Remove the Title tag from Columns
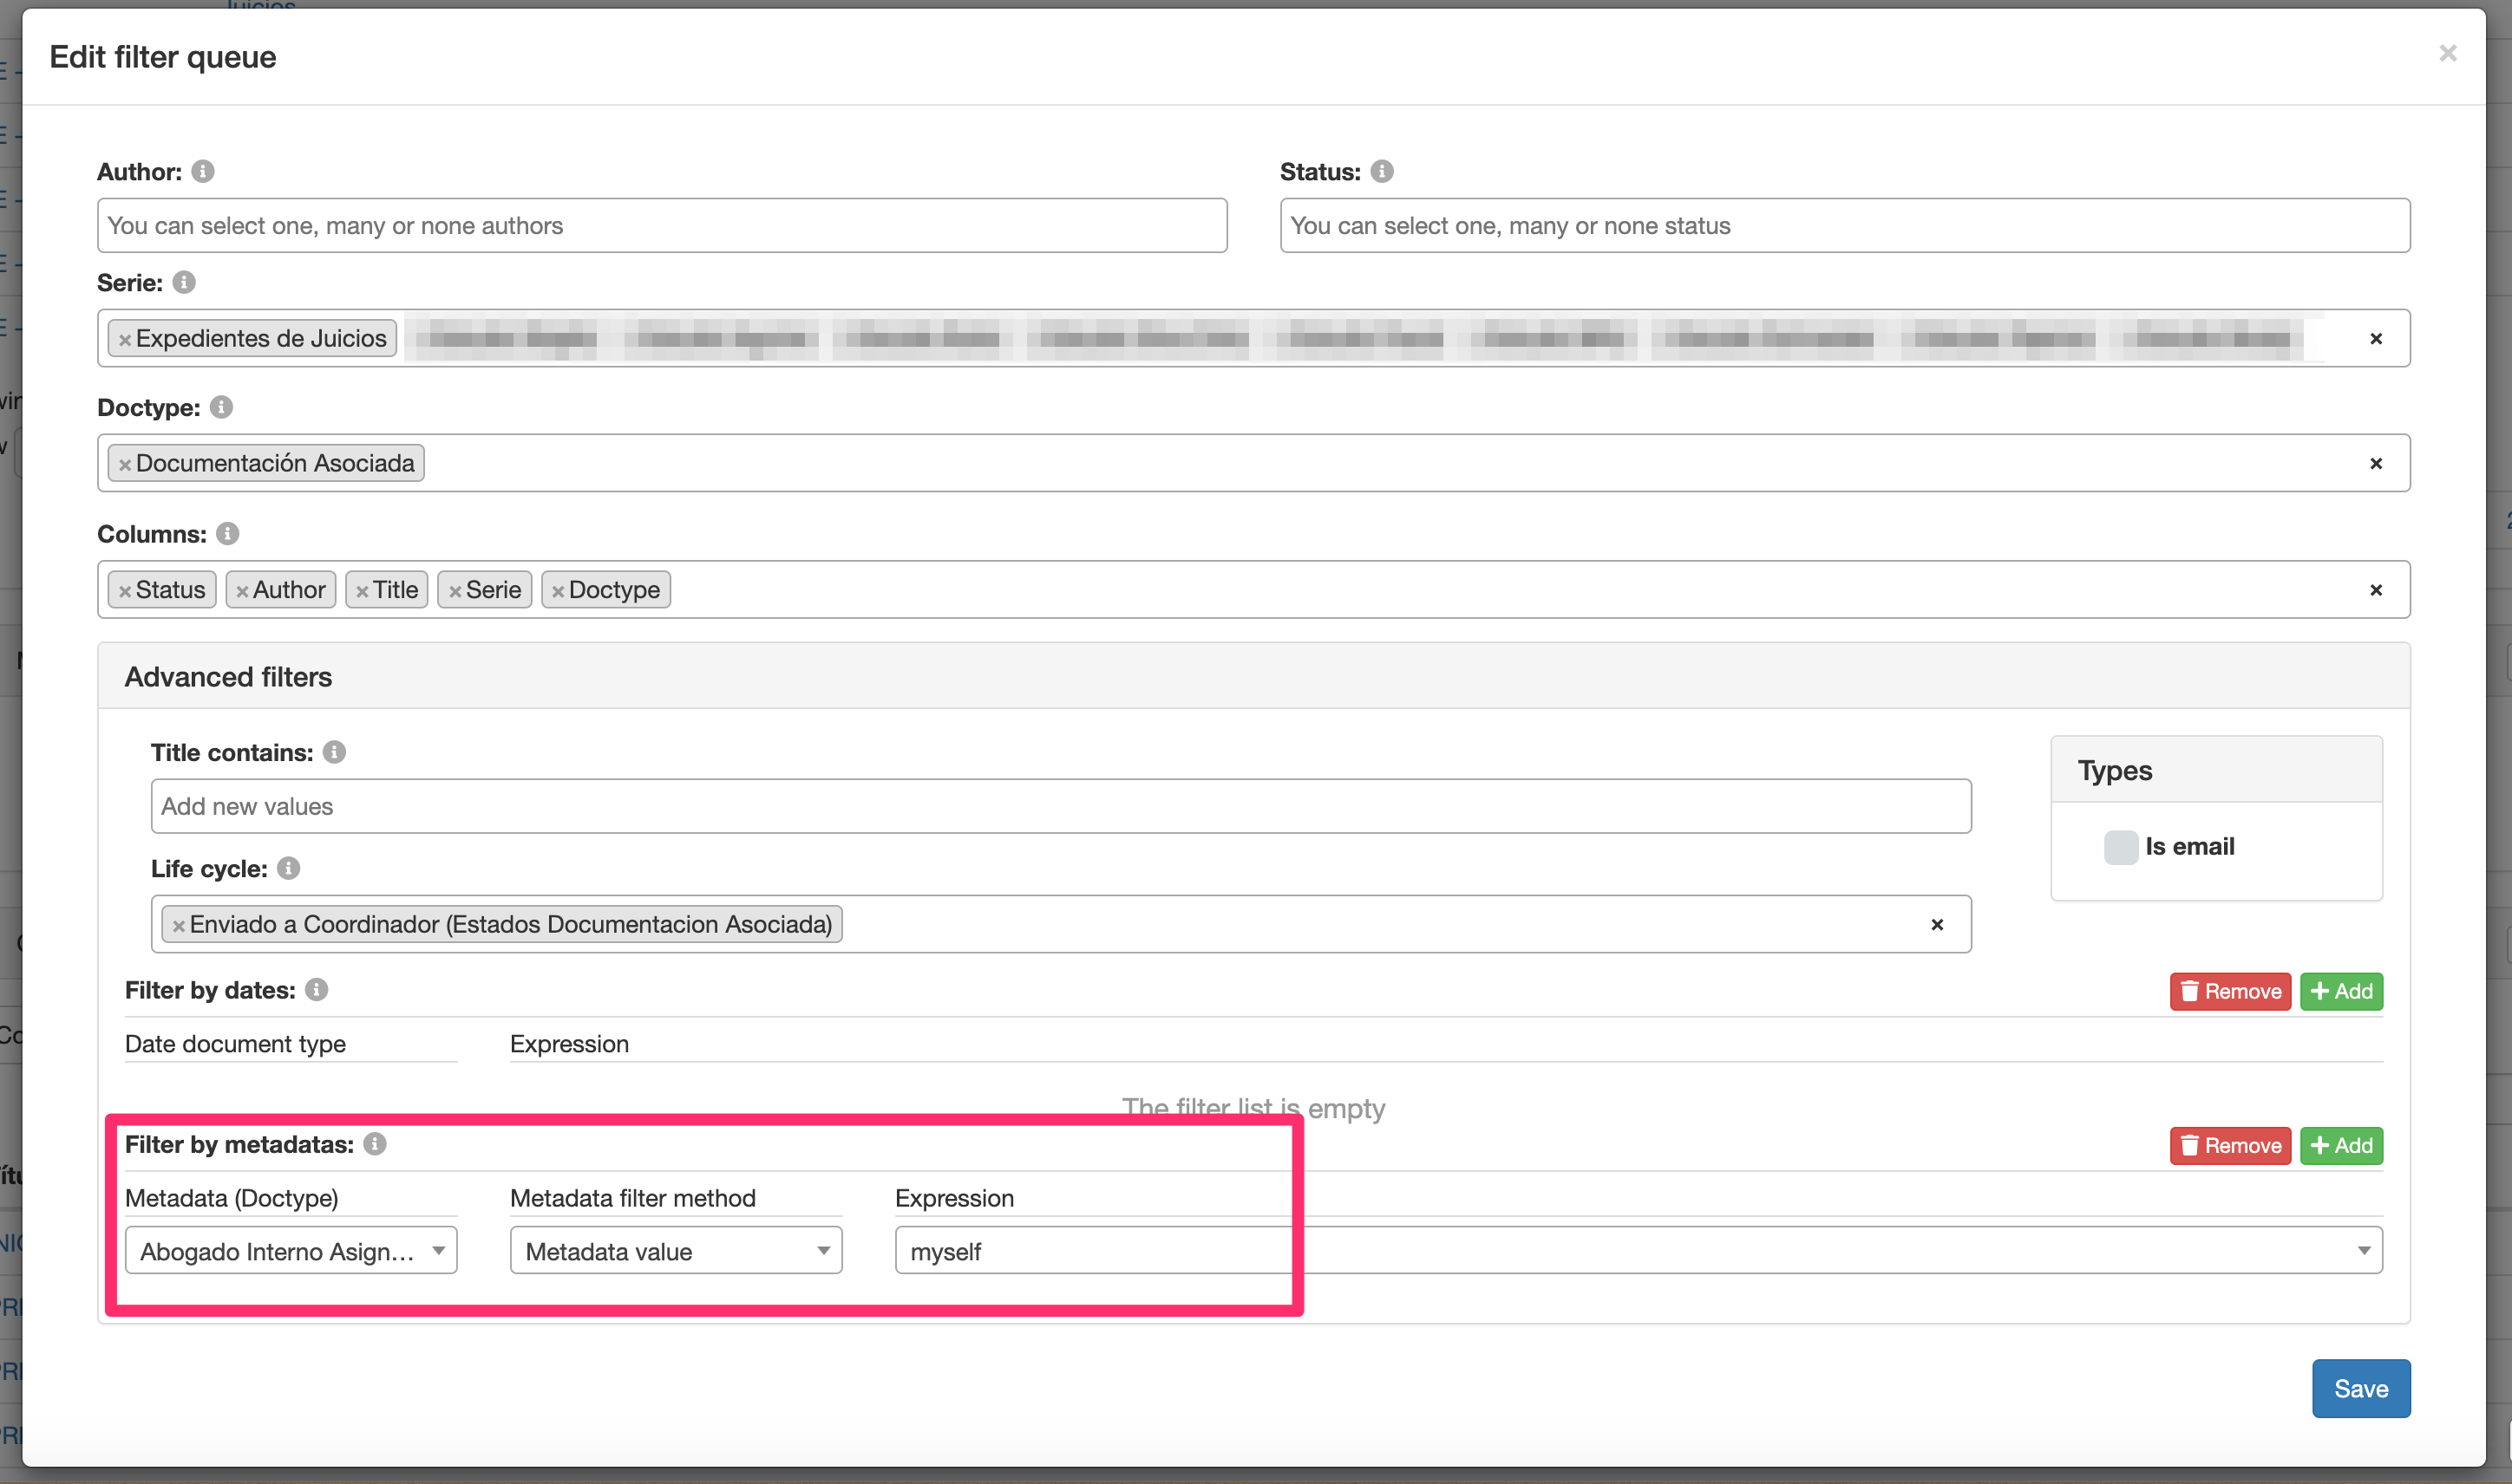Image resolution: width=2512 pixels, height=1484 pixels. pos(363,591)
